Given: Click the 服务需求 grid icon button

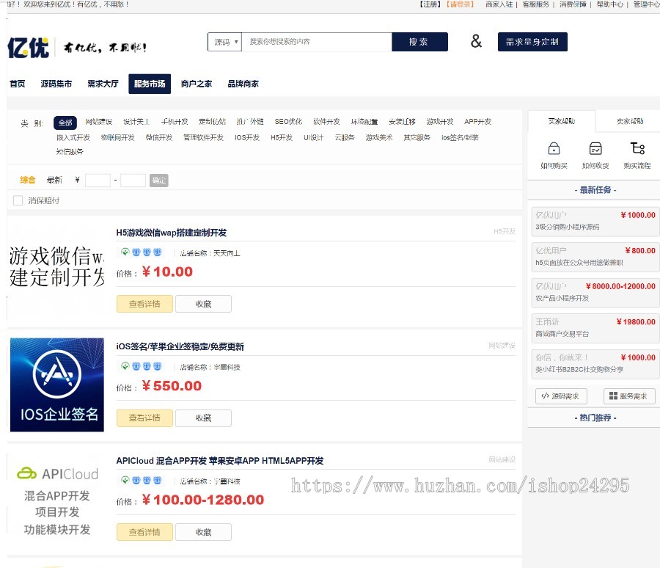Looking at the screenshot, I should 628,396.
